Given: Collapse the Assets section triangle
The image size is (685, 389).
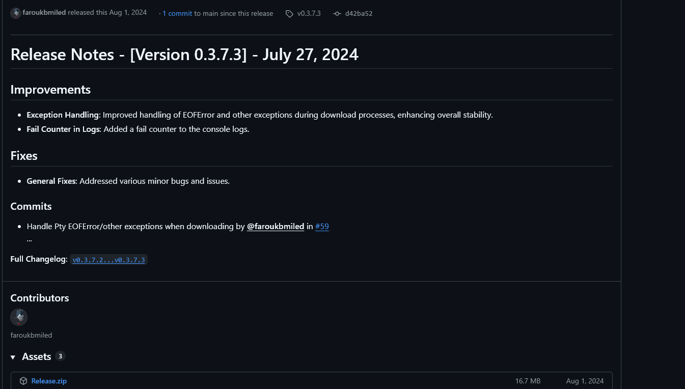Looking at the screenshot, I should tap(13, 357).
